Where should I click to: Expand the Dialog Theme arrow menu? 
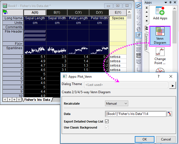click(172, 85)
